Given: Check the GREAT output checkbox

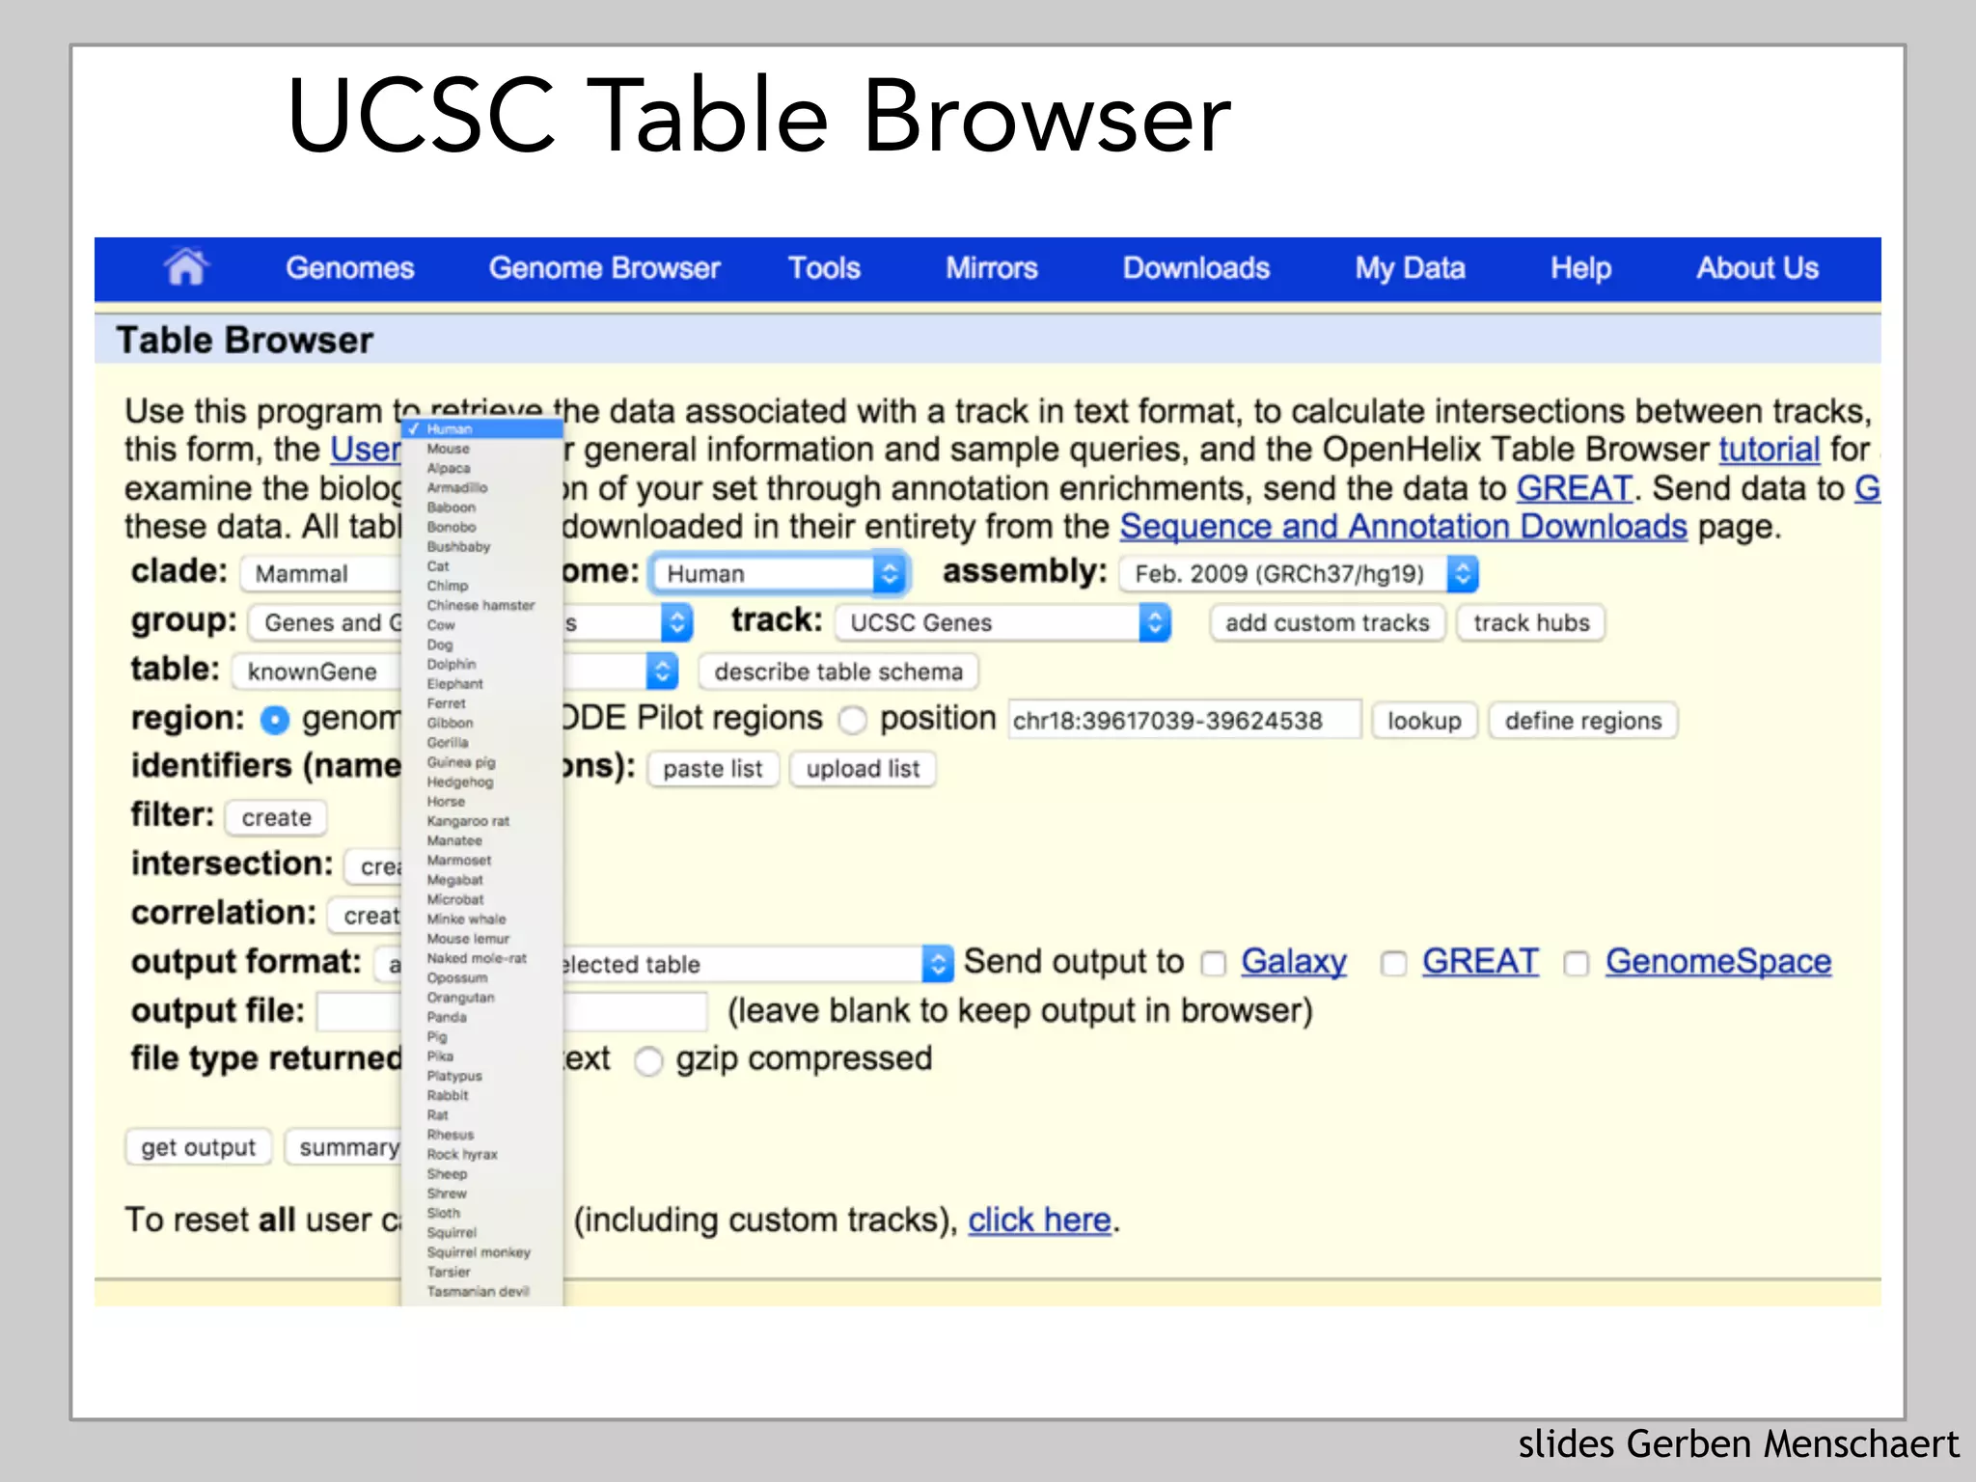Looking at the screenshot, I should 1393,963.
